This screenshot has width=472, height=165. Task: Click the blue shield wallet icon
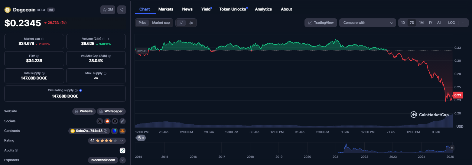(x=114, y=131)
